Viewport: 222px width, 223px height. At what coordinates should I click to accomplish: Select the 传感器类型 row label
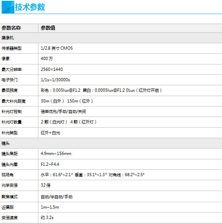12,48
